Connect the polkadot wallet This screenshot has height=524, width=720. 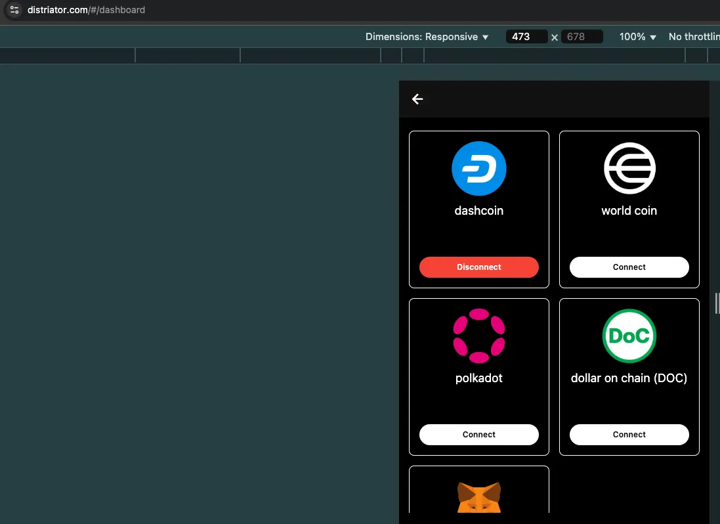point(479,435)
